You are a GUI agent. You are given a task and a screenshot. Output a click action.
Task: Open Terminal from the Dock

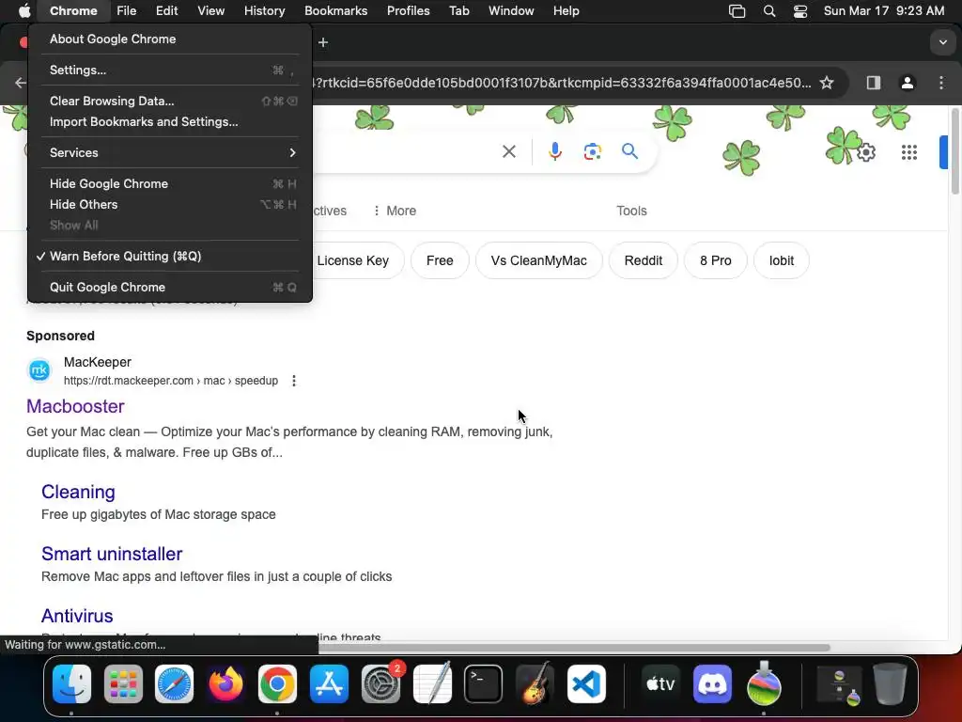point(484,683)
